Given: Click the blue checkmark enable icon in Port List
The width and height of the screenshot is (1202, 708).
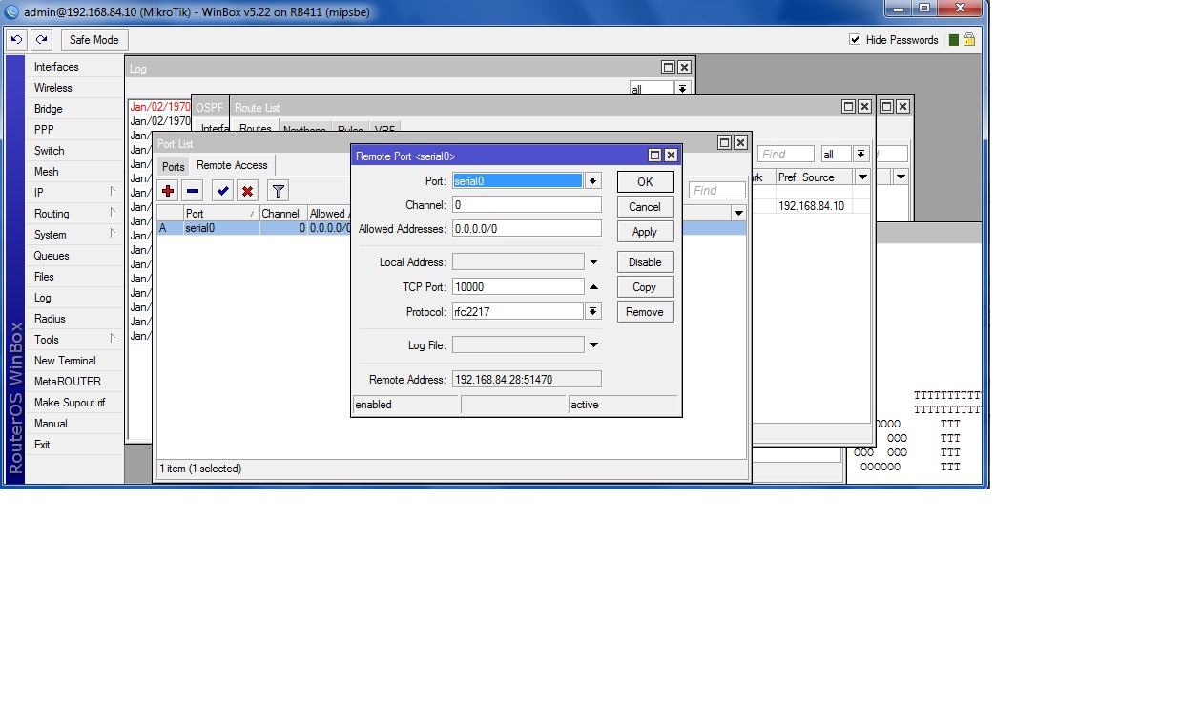Looking at the screenshot, I should [222, 191].
